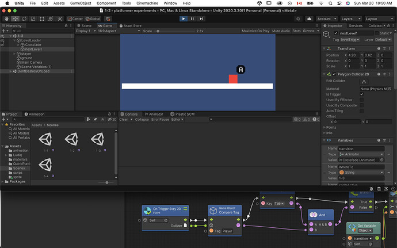Select Main Camera in Hierarchy
The width and height of the screenshot is (397, 248).
(x=32, y=62)
